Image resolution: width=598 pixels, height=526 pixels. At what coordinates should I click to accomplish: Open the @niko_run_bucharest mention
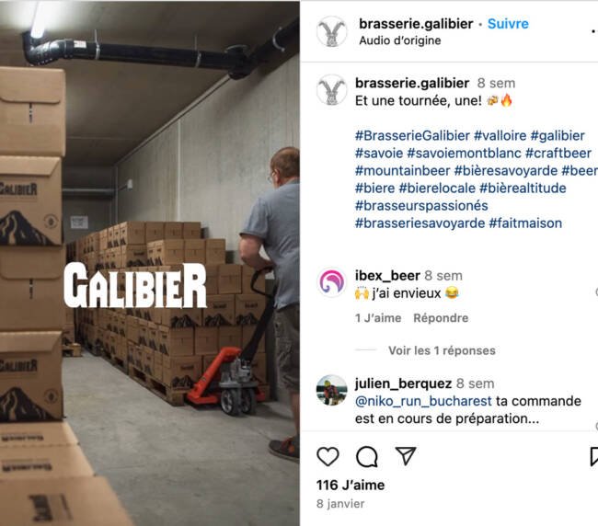click(x=423, y=401)
